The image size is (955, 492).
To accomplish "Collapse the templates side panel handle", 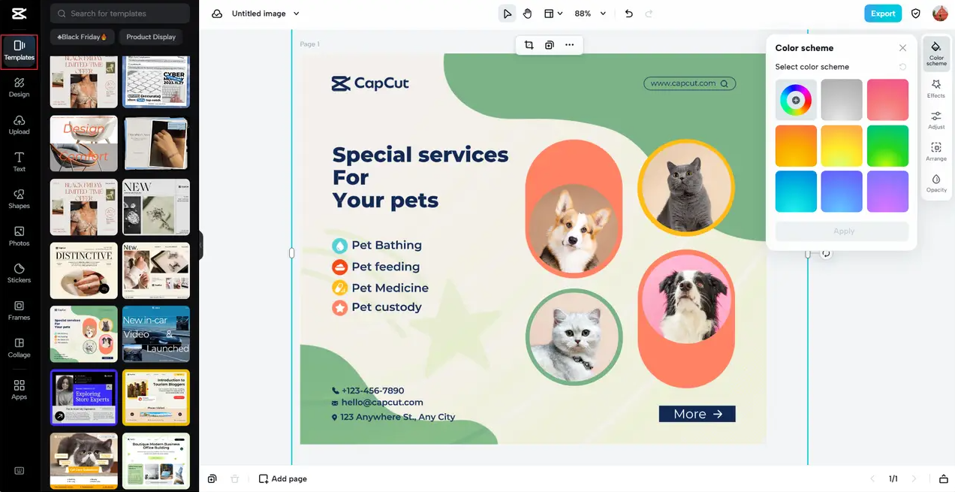I will pyautogui.click(x=200, y=246).
